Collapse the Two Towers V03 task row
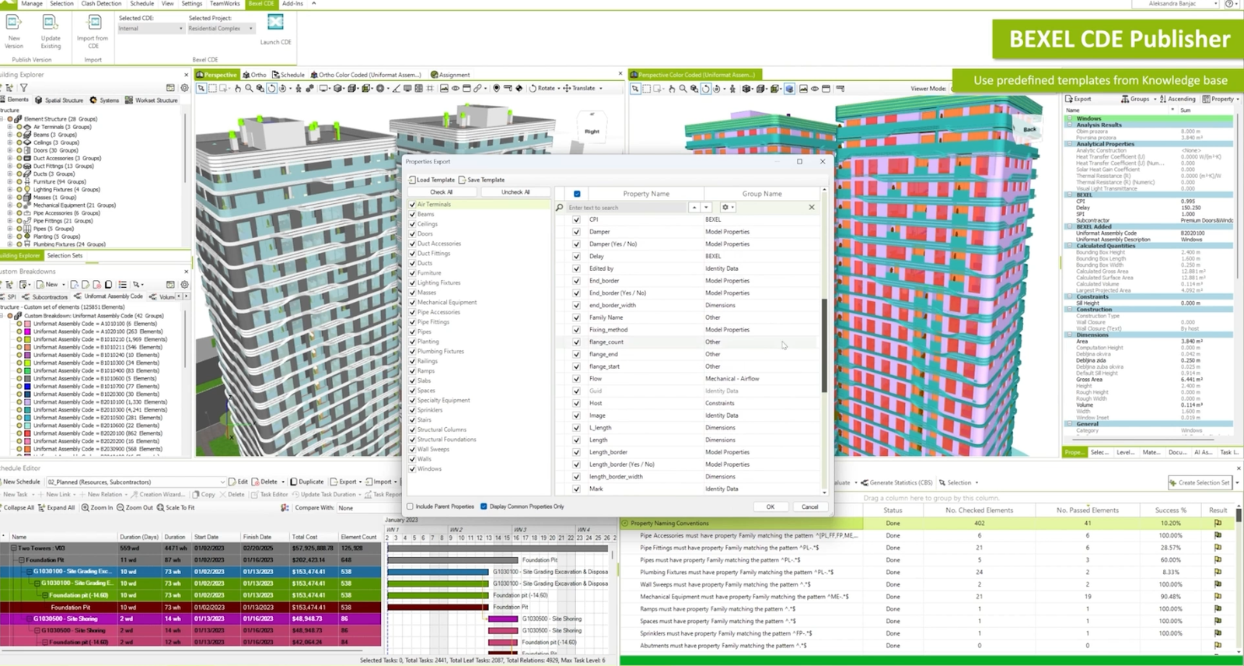Viewport: 1244px width, 666px height. point(14,548)
